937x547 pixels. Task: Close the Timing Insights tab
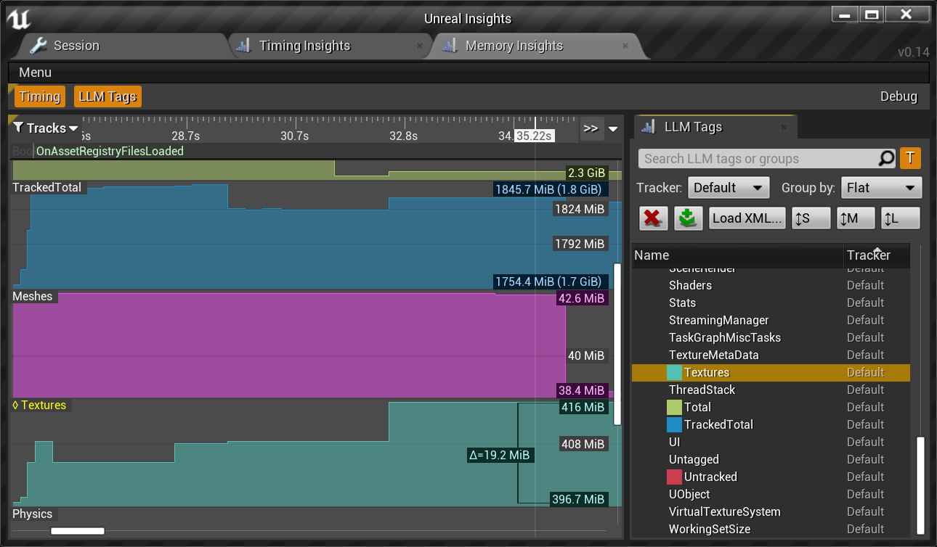tap(419, 46)
